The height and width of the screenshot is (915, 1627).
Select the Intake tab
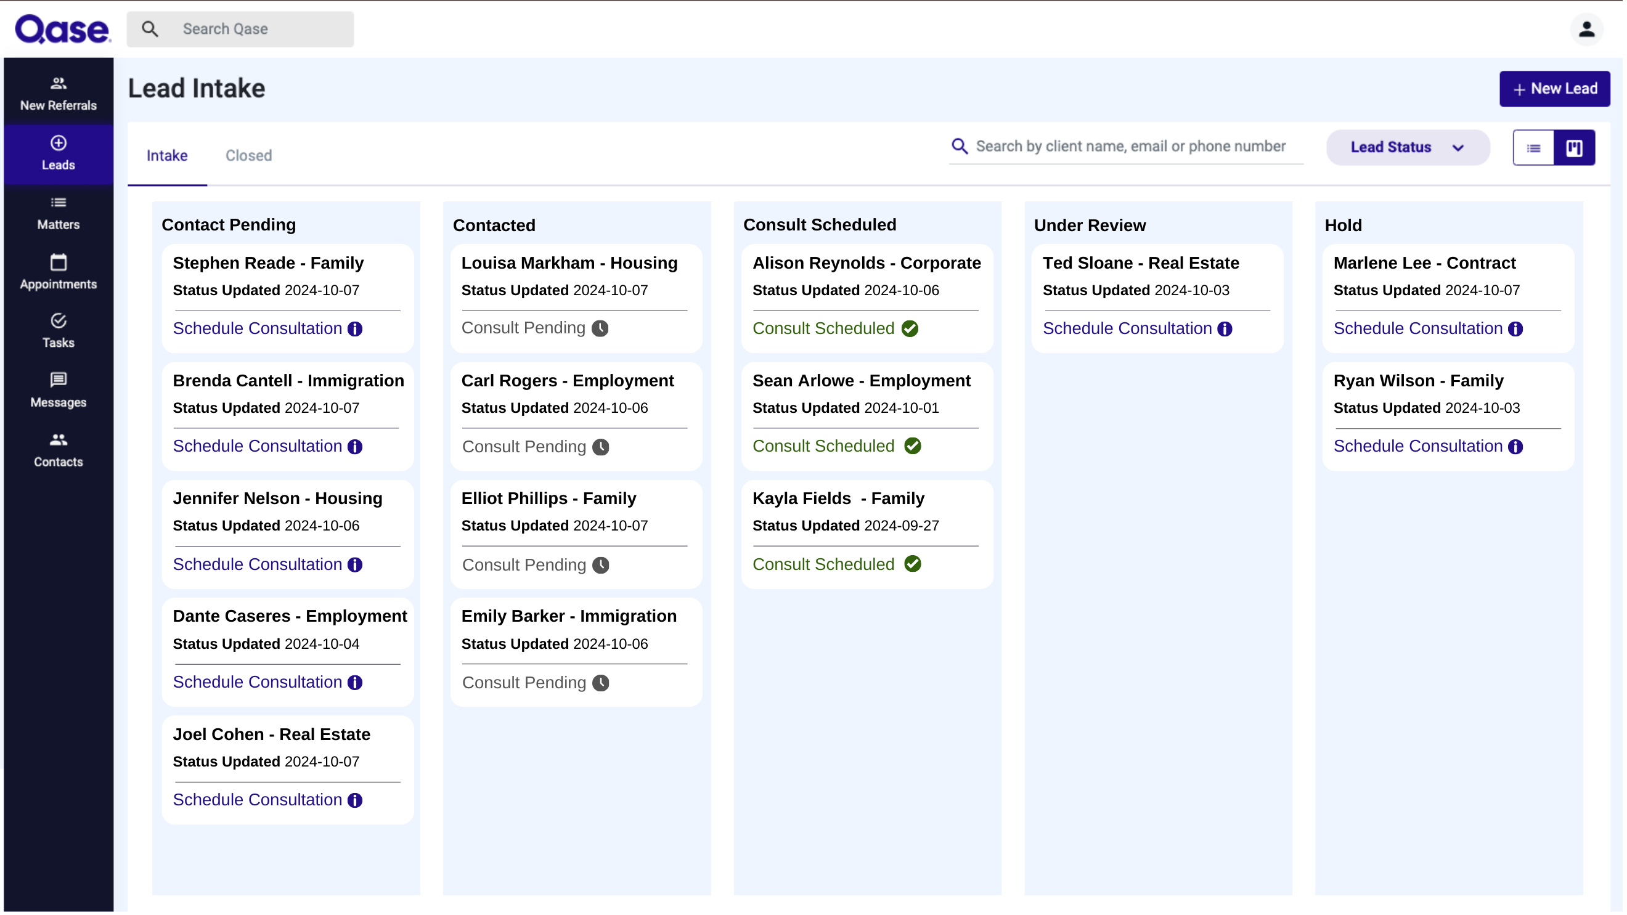(168, 156)
